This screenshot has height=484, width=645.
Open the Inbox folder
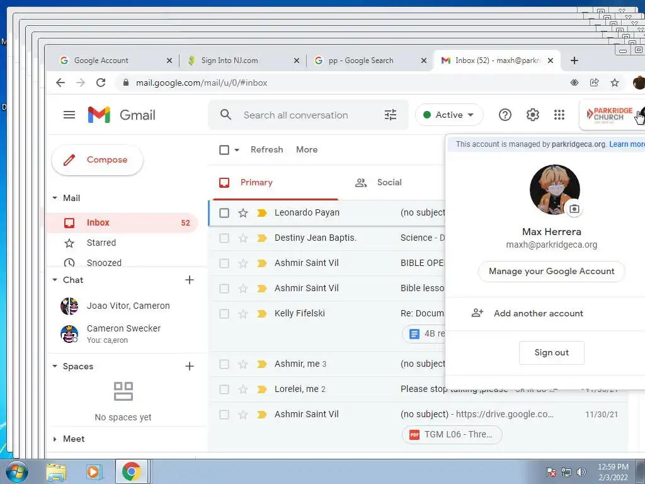pos(123,222)
